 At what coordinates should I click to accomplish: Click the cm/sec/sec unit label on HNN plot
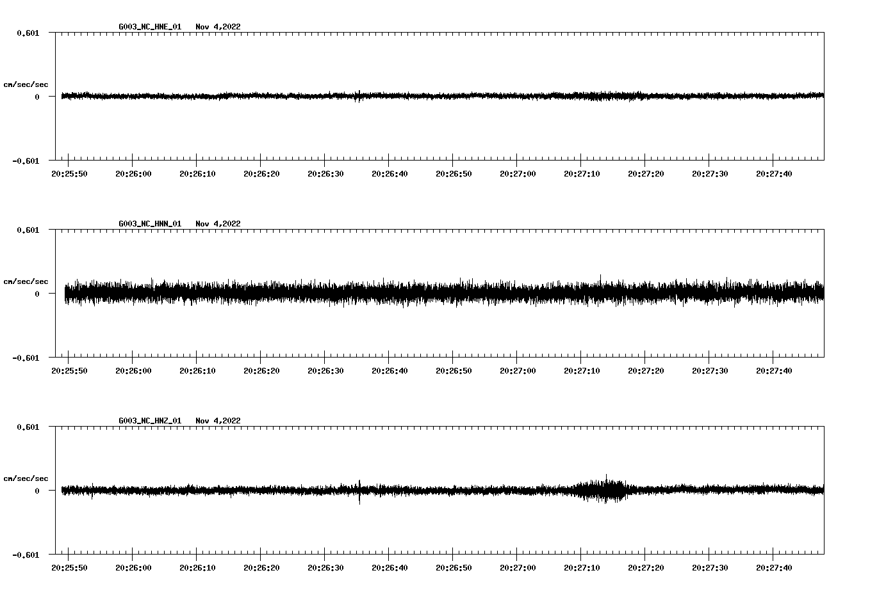click(x=26, y=281)
